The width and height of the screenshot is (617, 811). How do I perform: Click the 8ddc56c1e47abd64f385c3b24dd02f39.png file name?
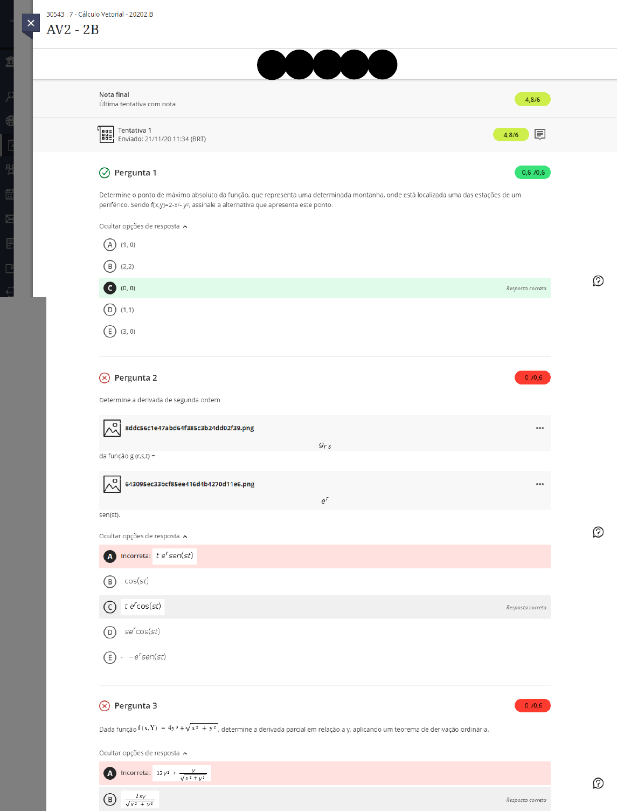189,428
